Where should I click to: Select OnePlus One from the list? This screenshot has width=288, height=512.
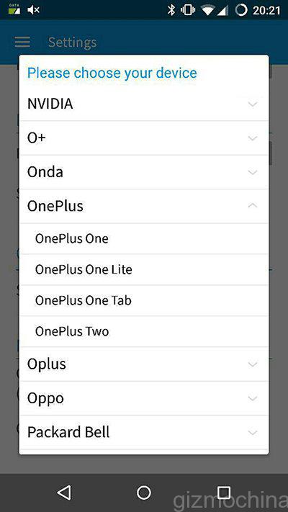click(x=144, y=238)
